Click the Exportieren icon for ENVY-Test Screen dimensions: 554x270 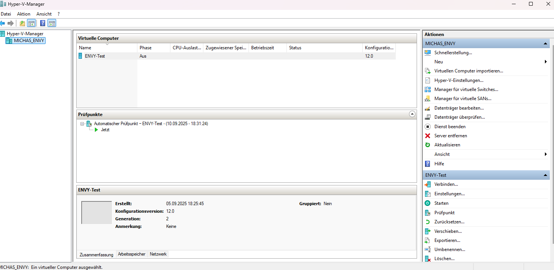(428, 240)
